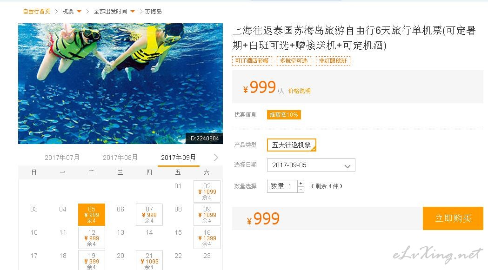The width and height of the screenshot is (488, 270).
Task: Click unpriced date 18 in calendar
Action: coord(62,256)
